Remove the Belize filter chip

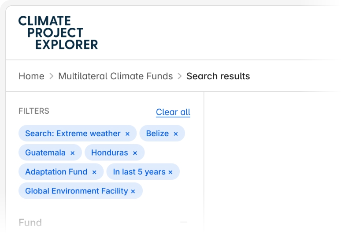[x=175, y=134]
